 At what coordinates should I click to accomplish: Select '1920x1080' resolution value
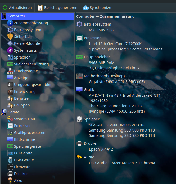98,101
